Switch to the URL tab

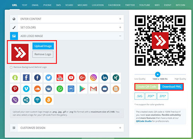[14, 5]
